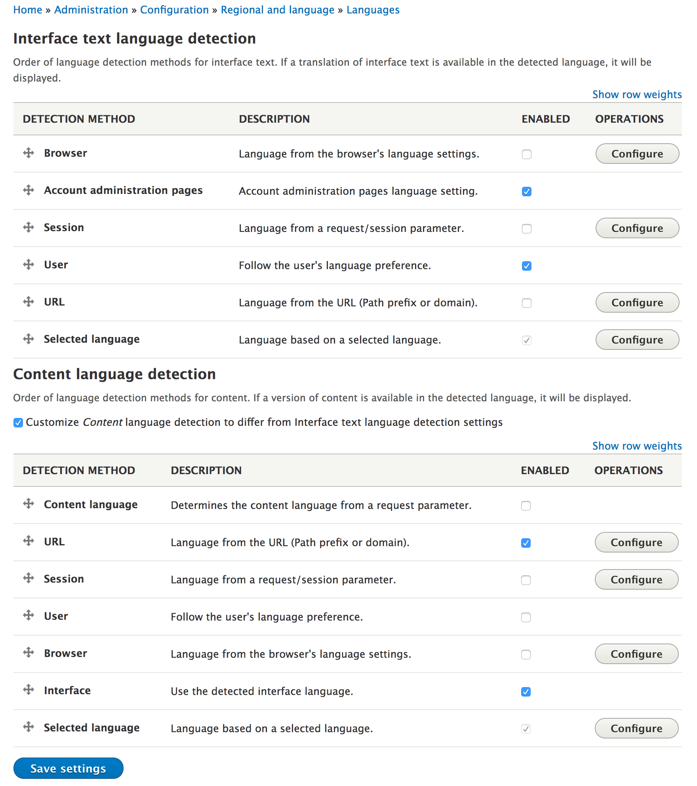Select the drag handle for Content language row
The height and width of the screenshot is (786, 697).
coord(29,505)
